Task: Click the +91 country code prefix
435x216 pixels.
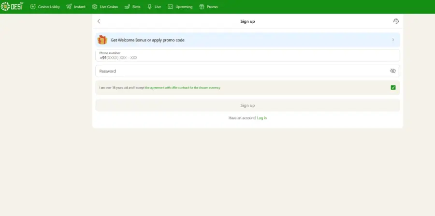Action: click(x=103, y=58)
